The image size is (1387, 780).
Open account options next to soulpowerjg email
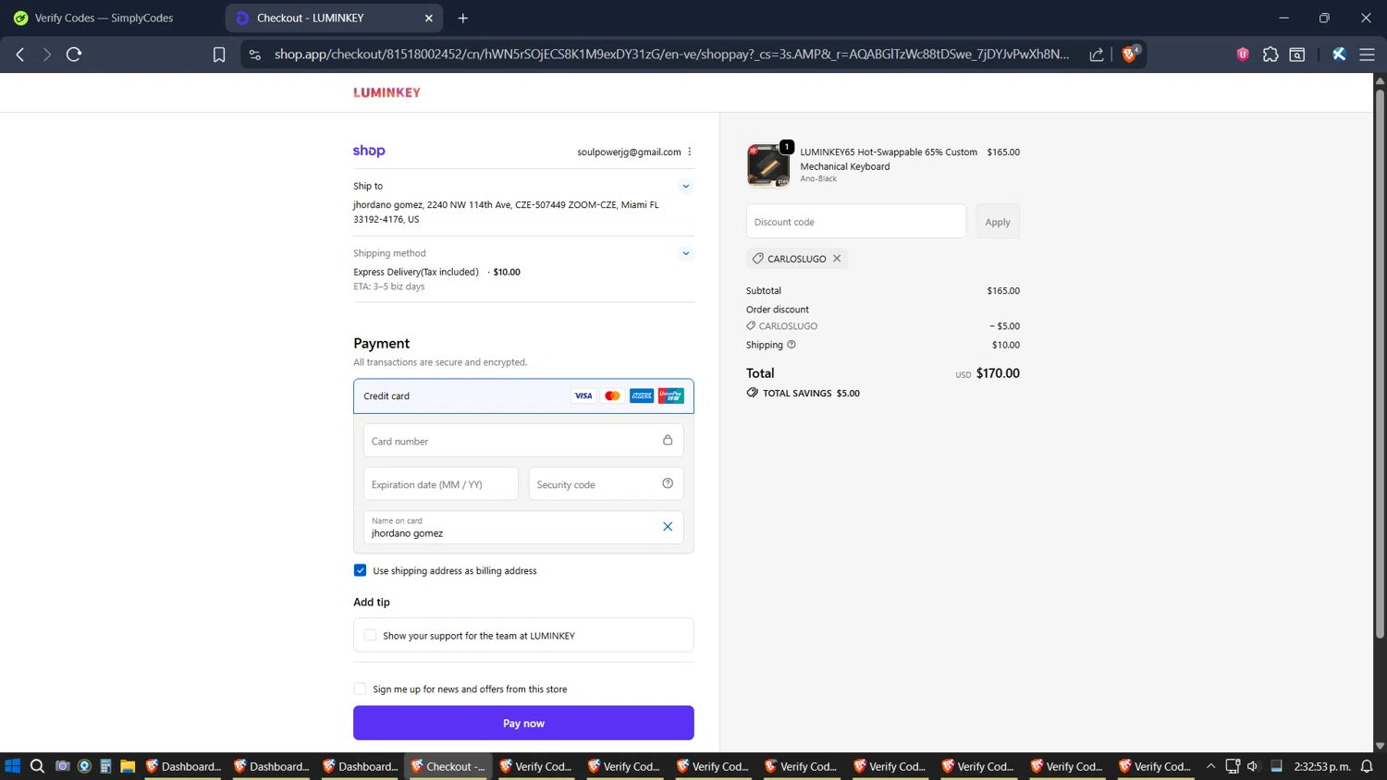(x=690, y=152)
